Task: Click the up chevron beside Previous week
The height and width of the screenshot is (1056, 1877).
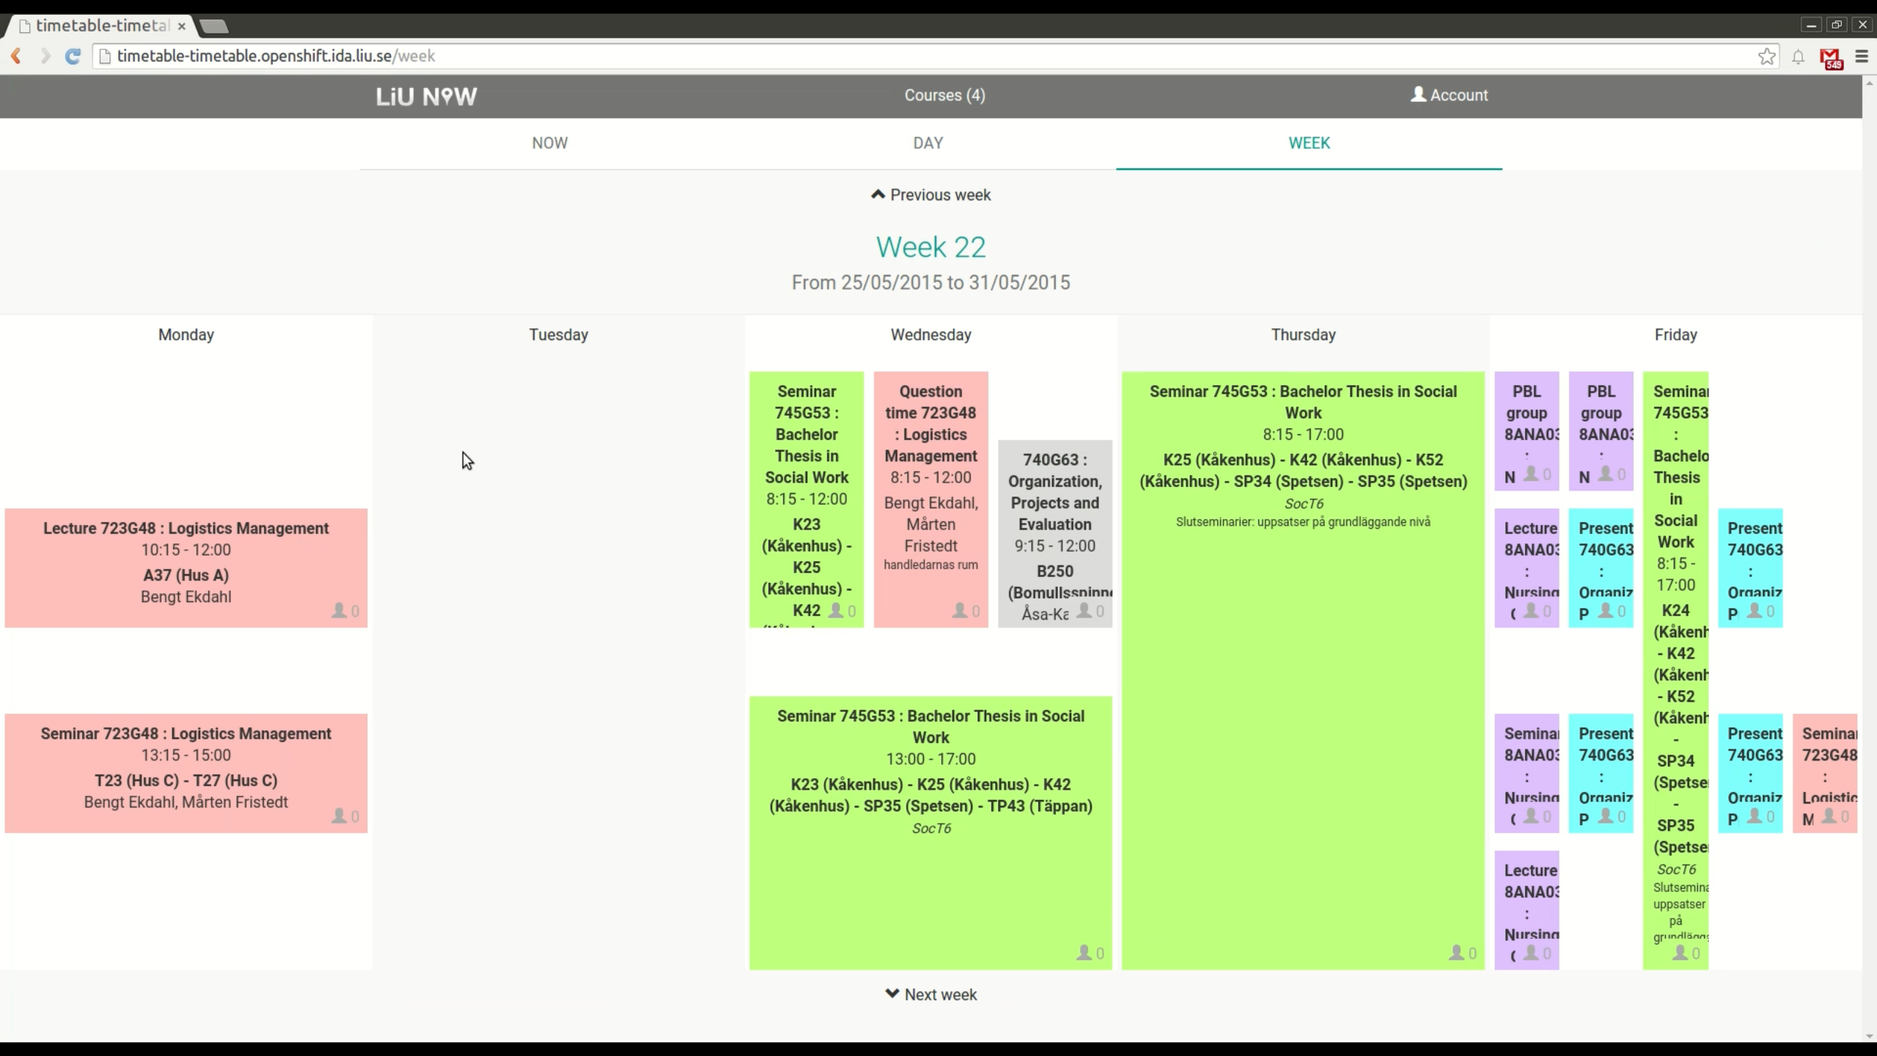Action: (878, 194)
